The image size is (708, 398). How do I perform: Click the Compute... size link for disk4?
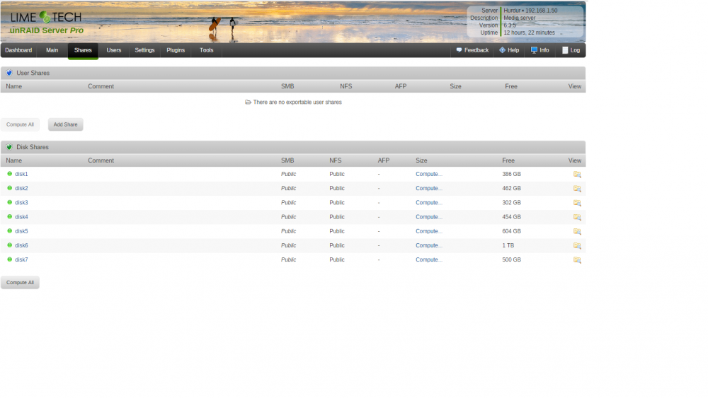tap(429, 217)
